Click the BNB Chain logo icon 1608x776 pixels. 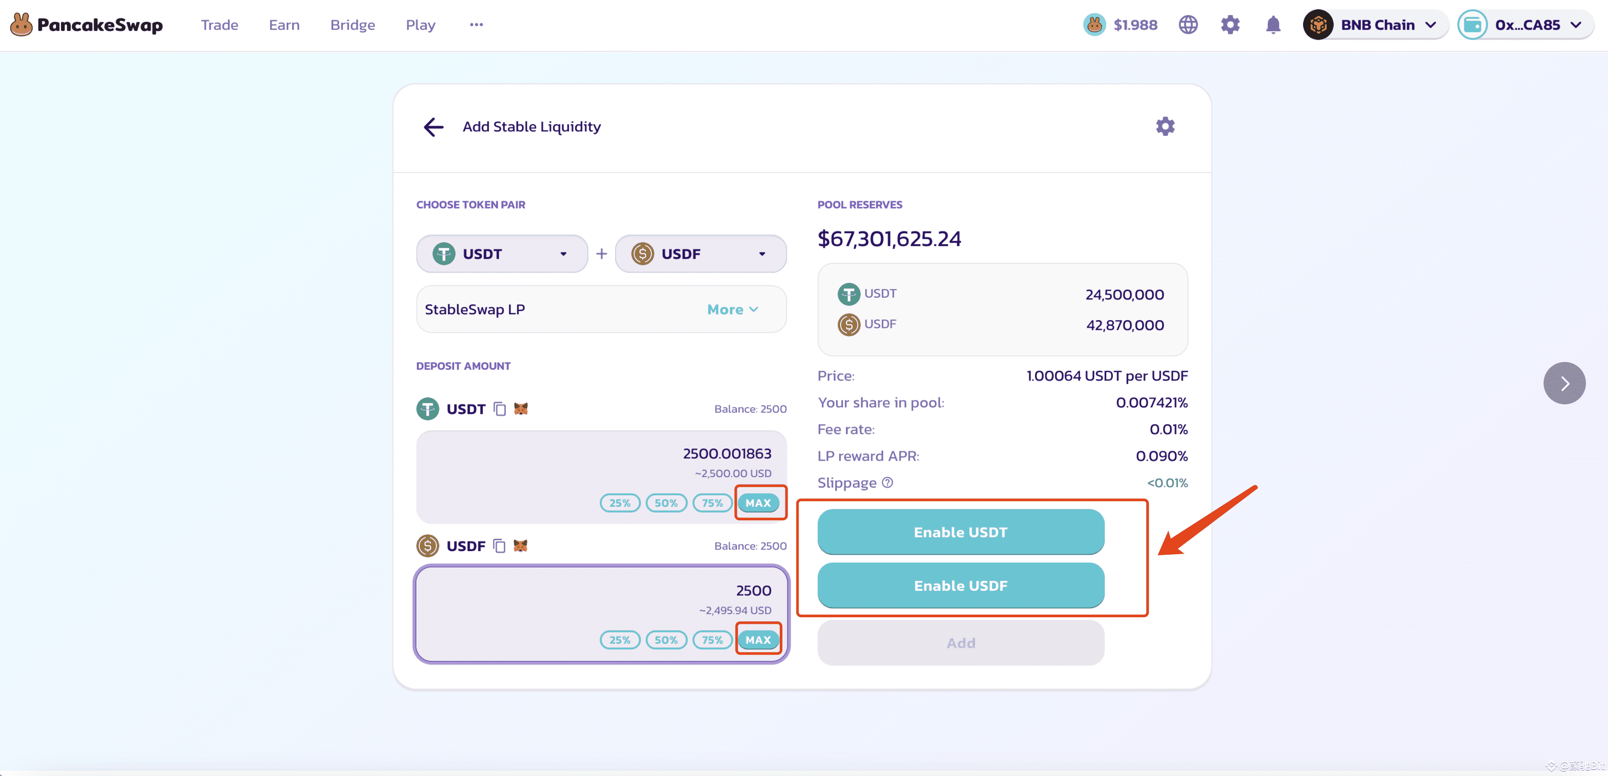click(x=1318, y=25)
